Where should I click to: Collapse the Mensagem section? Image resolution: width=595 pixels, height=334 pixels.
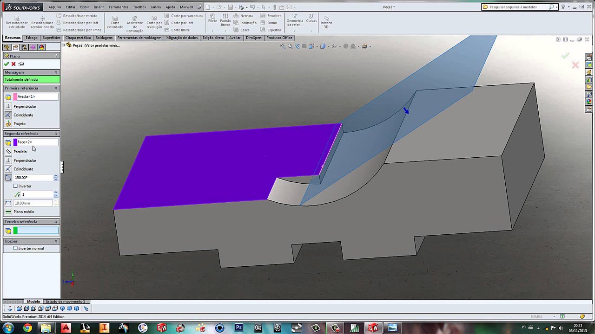[56, 72]
